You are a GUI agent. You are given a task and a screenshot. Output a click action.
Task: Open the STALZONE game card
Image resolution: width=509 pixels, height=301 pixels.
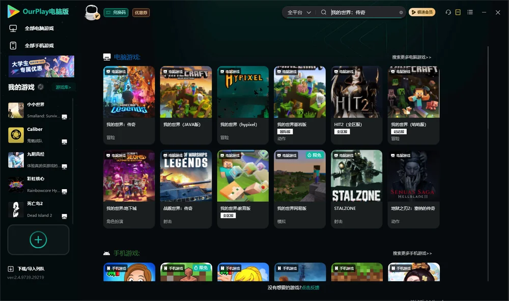(356, 189)
